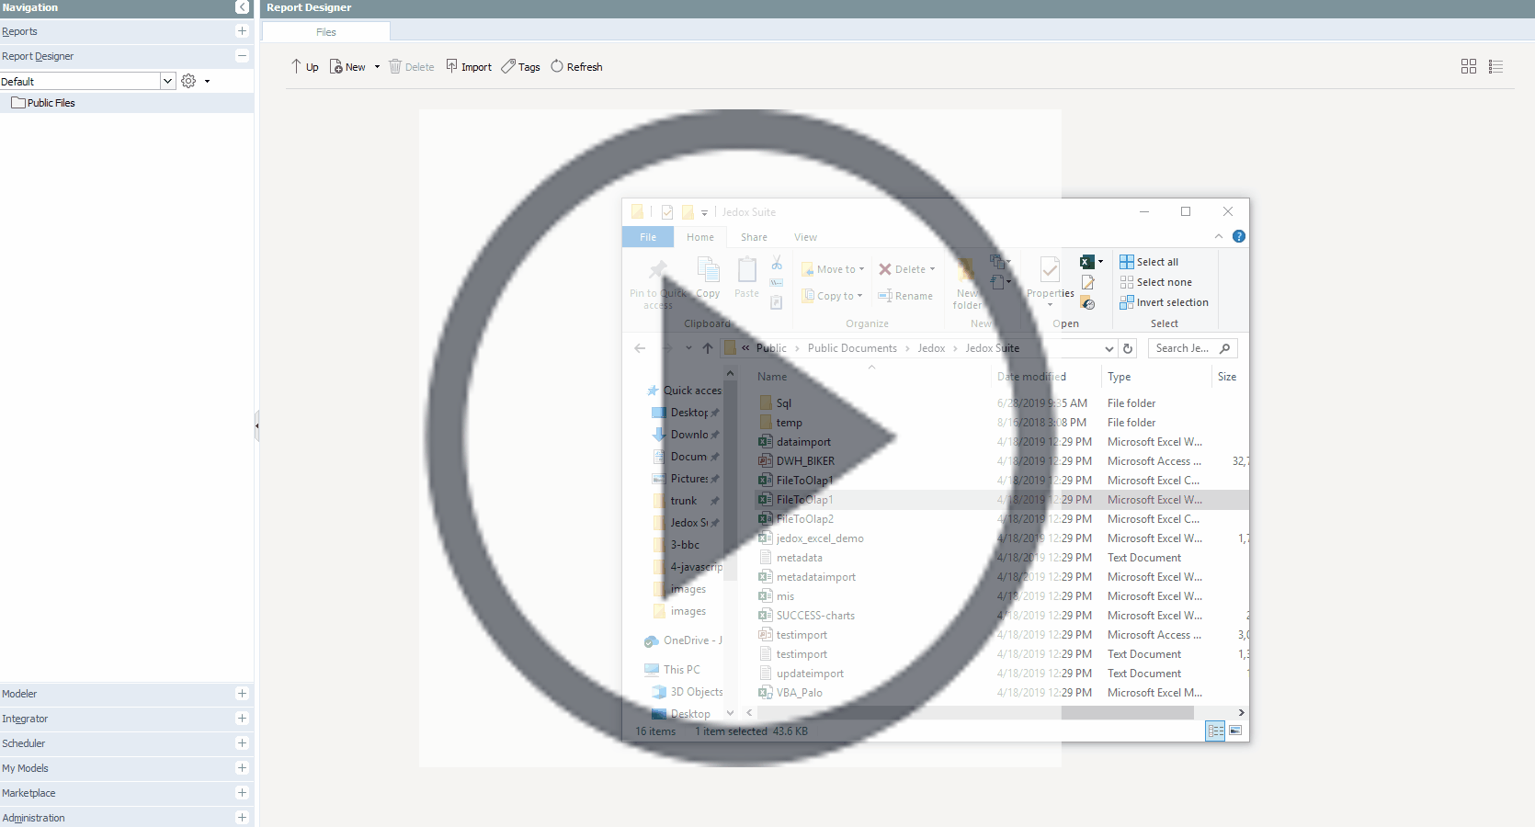Open the report settings gear
The height and width of the screenshot is (827, 1535).
point(189,81)
